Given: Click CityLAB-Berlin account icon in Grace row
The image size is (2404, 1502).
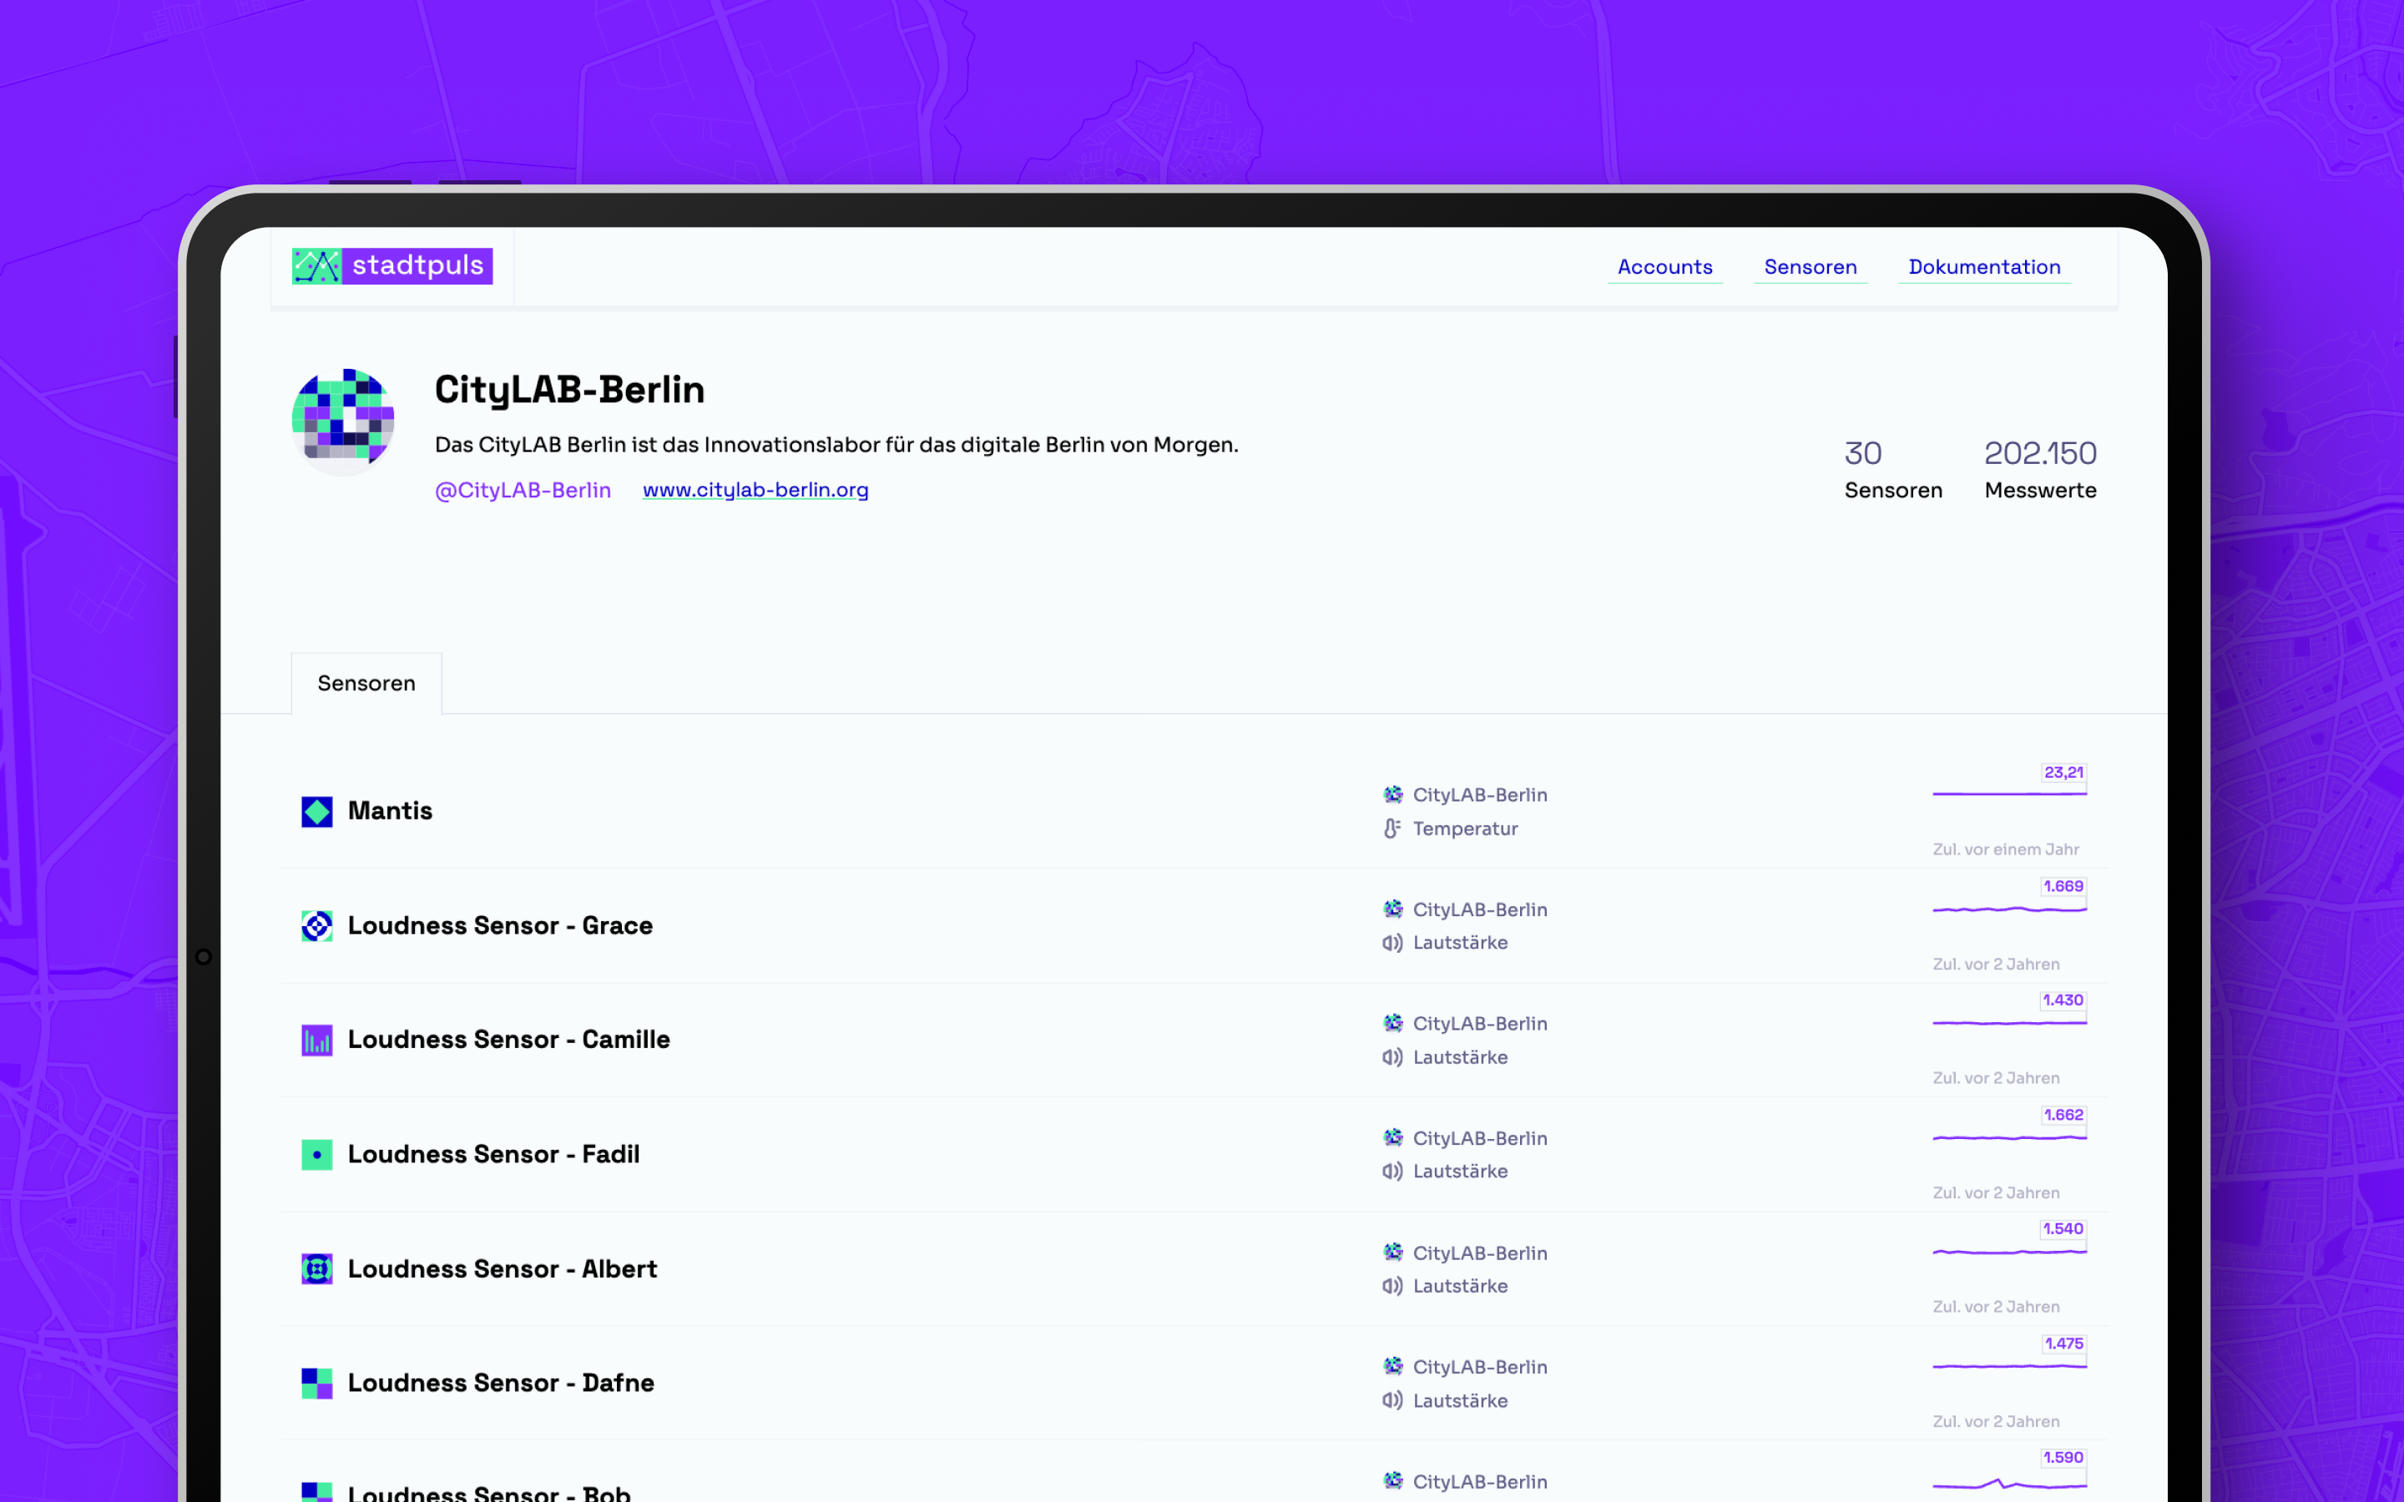Looking at the screenshot, I should click(x=1392, y=909).
